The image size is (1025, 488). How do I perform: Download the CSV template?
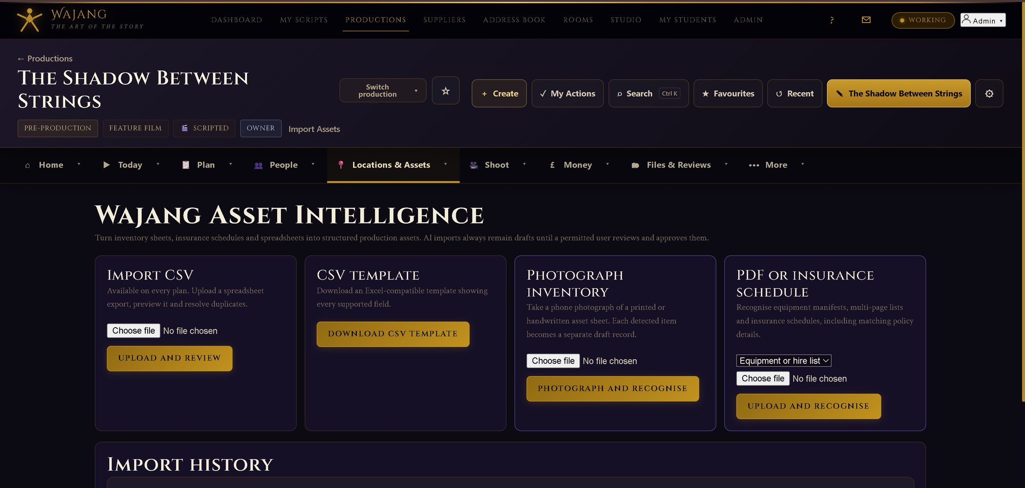tap(393, 334)
